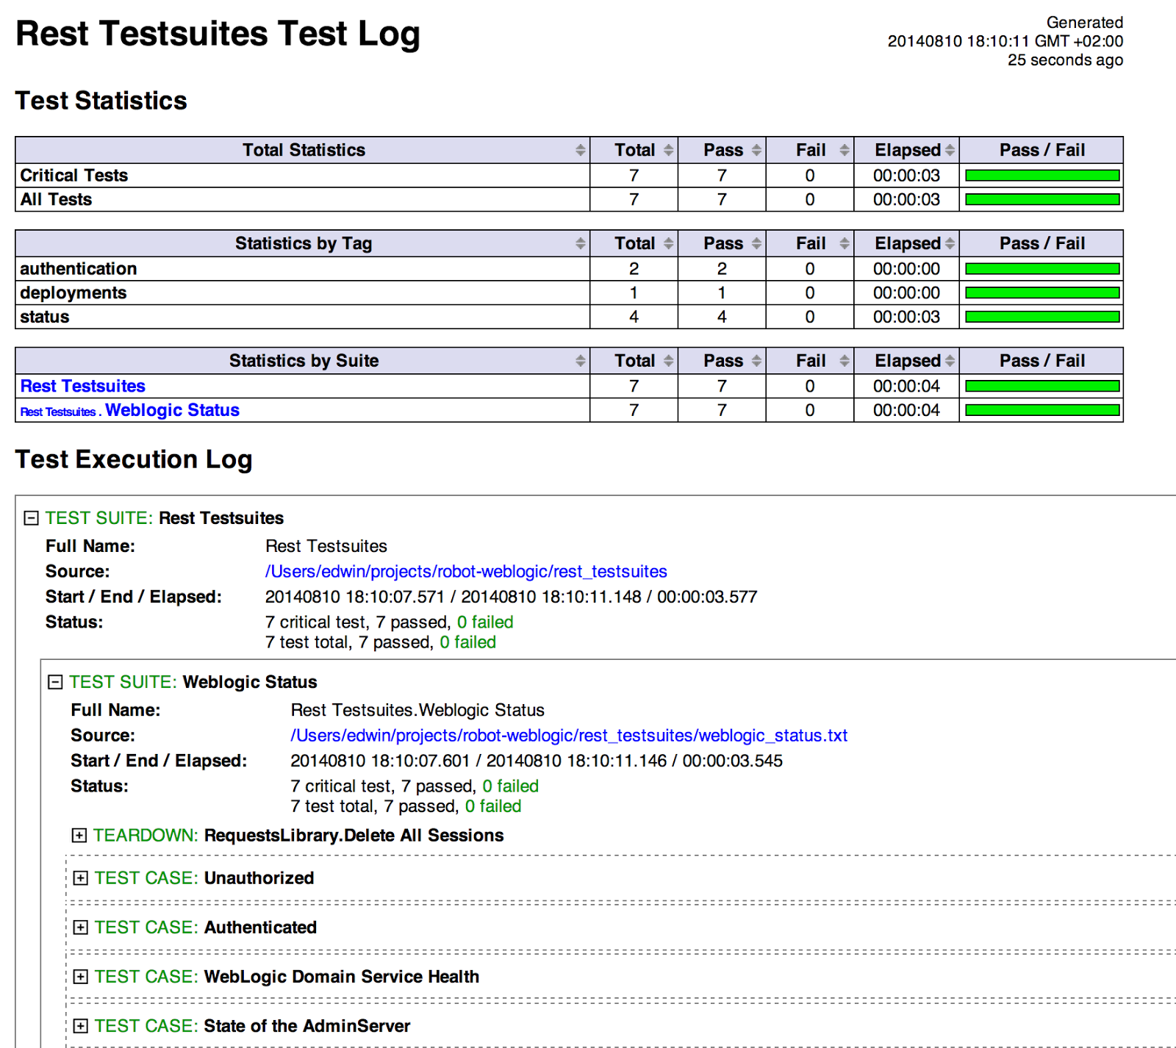Sort Statistics by Suite by Total

point(634,361)
